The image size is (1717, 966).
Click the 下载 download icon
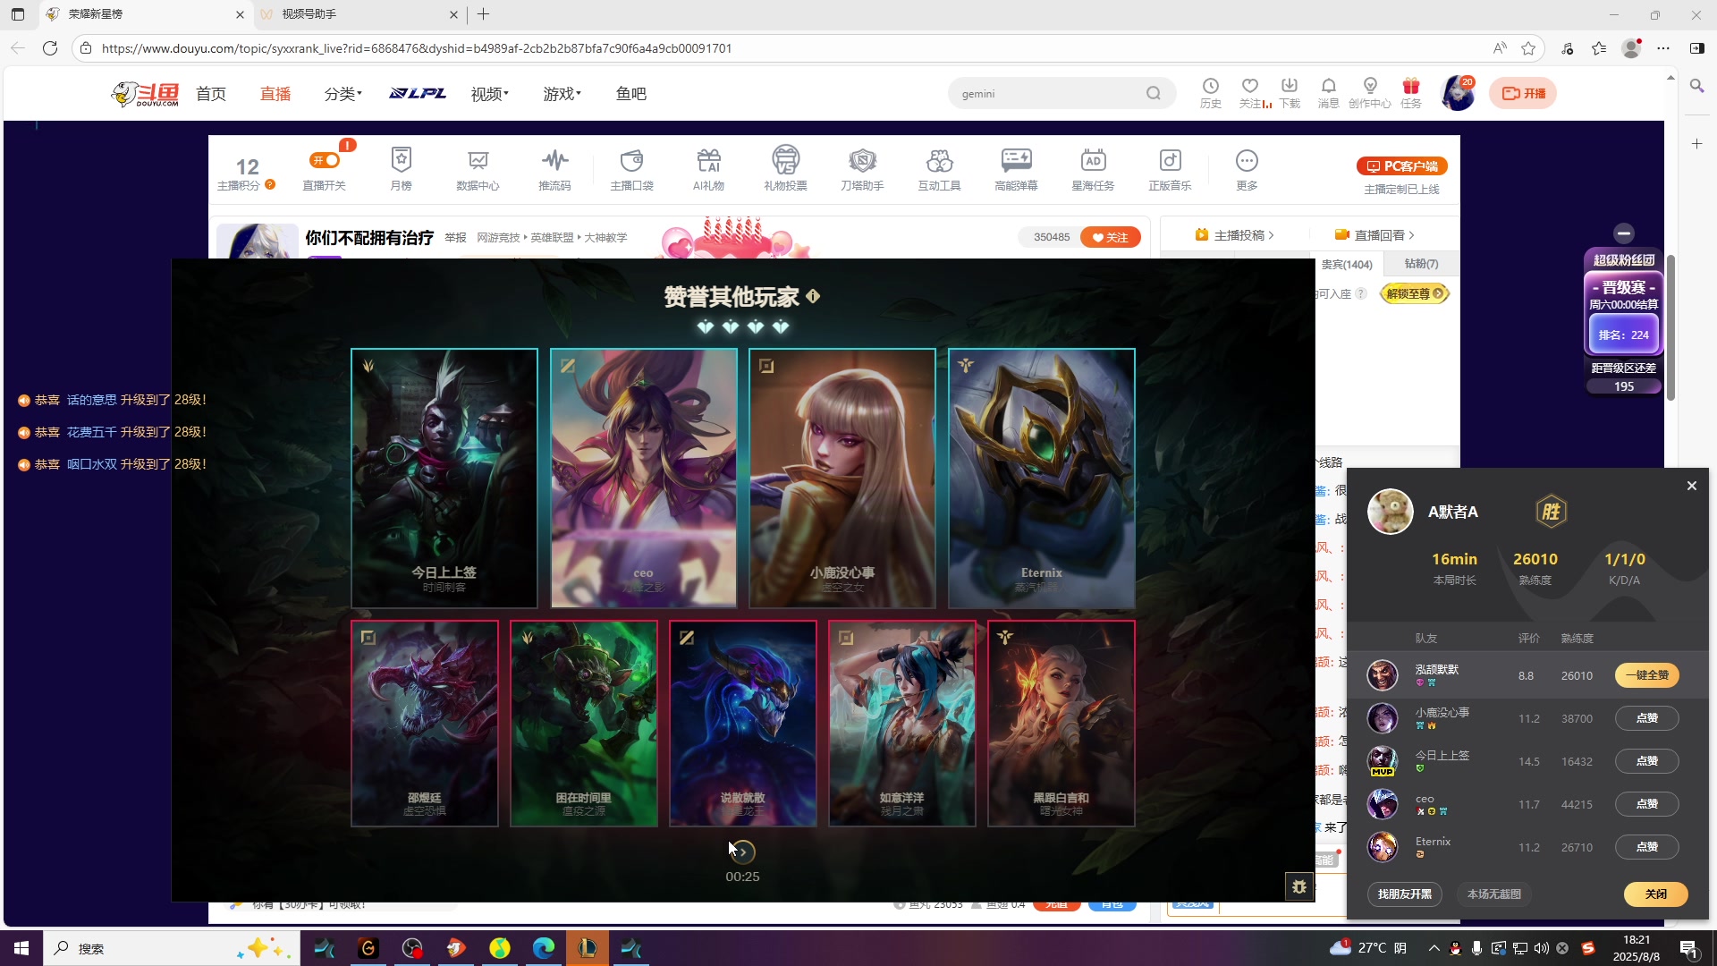tap(1290, 92)
